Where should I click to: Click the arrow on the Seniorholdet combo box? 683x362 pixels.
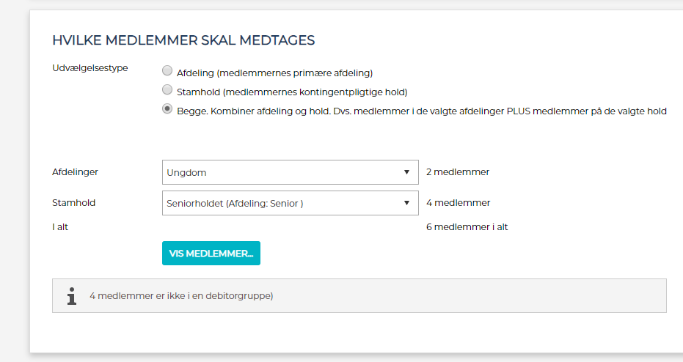point(406,203)
